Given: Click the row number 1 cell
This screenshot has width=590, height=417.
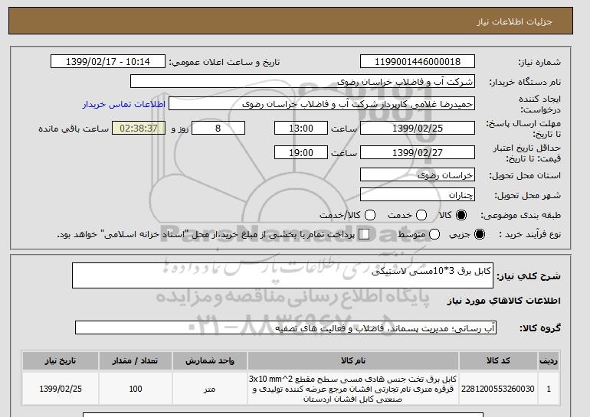Looking at the screenshot, I should (x=549, y=389).
